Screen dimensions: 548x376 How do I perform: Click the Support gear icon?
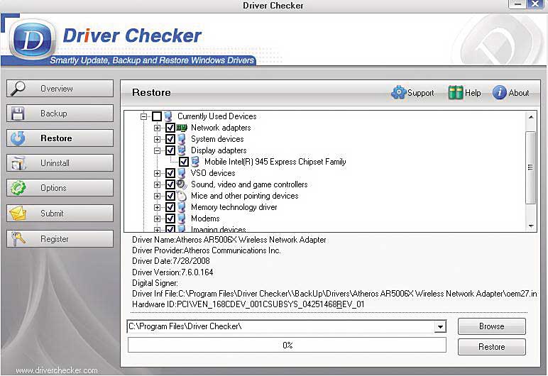398,93
